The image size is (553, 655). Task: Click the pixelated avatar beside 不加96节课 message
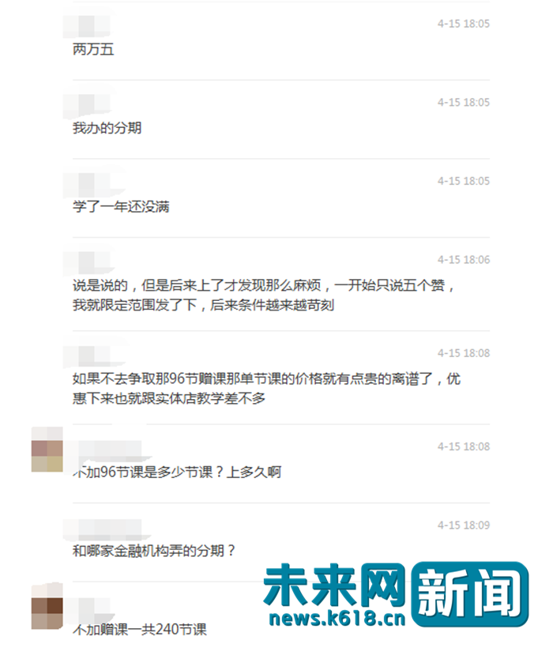click(x=47, y=449)
